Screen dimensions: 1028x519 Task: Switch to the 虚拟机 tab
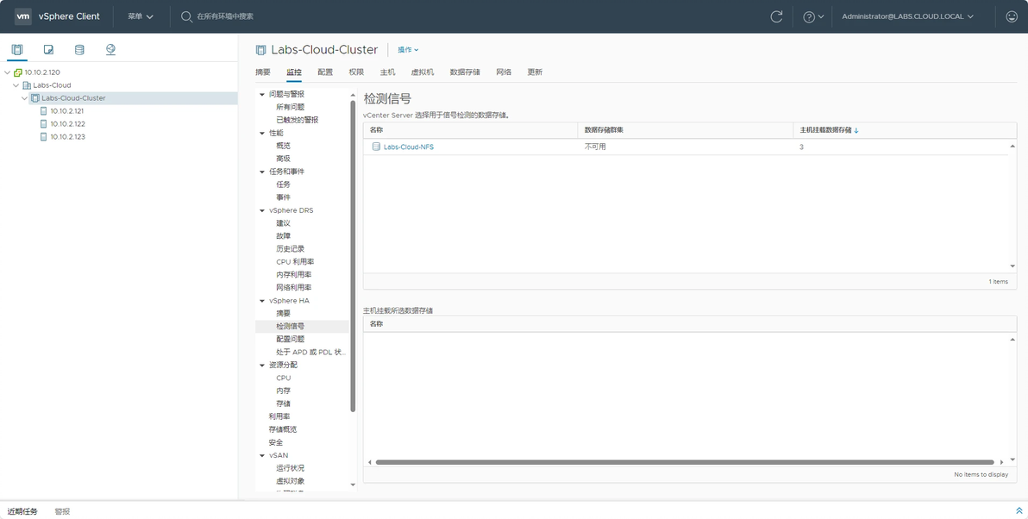coord(423,72)
